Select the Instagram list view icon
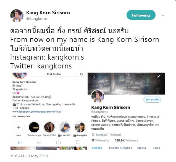Viewport: 176px width, 162px height. pos(39,142)
